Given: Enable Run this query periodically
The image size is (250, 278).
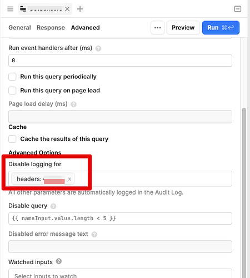Looking at the screenshot, I should coord(12,77).
